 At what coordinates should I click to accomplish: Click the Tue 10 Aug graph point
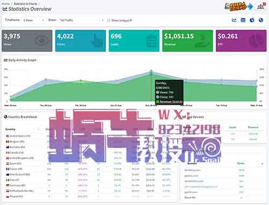(222, 80)
